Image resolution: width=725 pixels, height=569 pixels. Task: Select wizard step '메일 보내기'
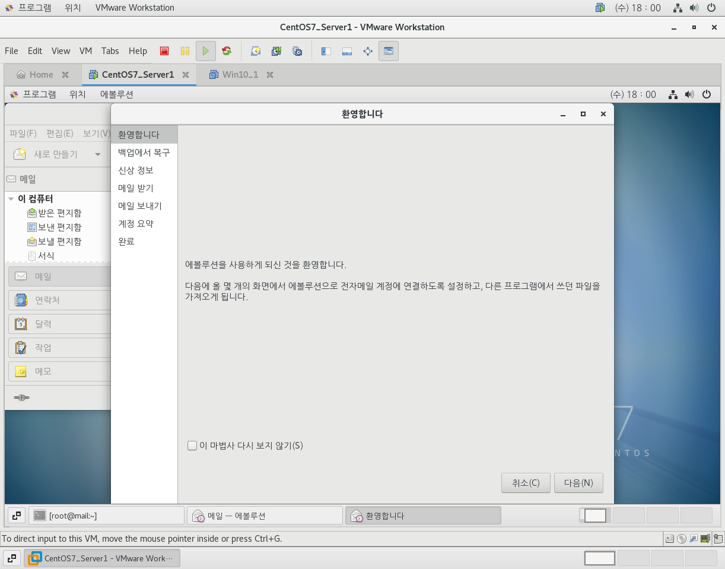tap(144, 206)
